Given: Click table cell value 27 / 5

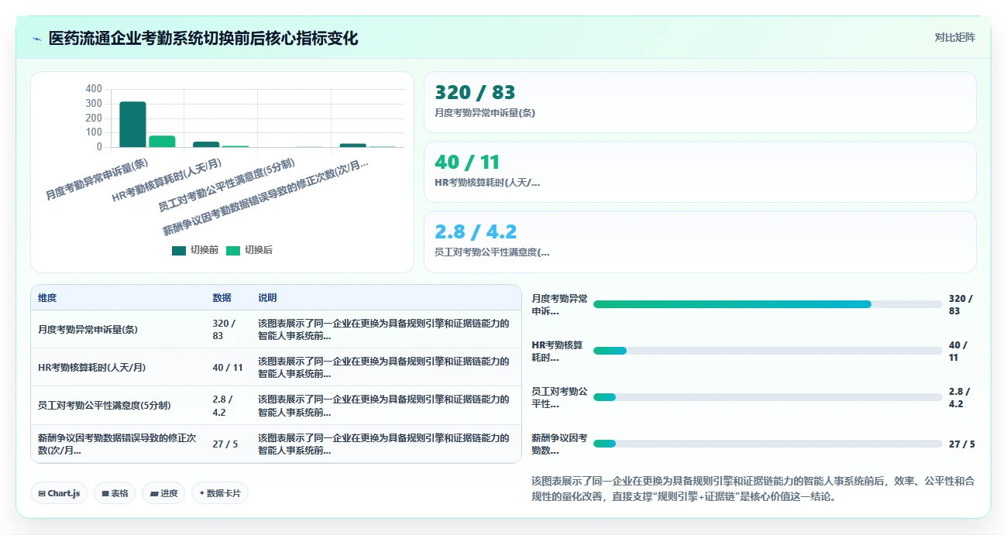Looking at the screenshot, I should [x=225, y=444].
